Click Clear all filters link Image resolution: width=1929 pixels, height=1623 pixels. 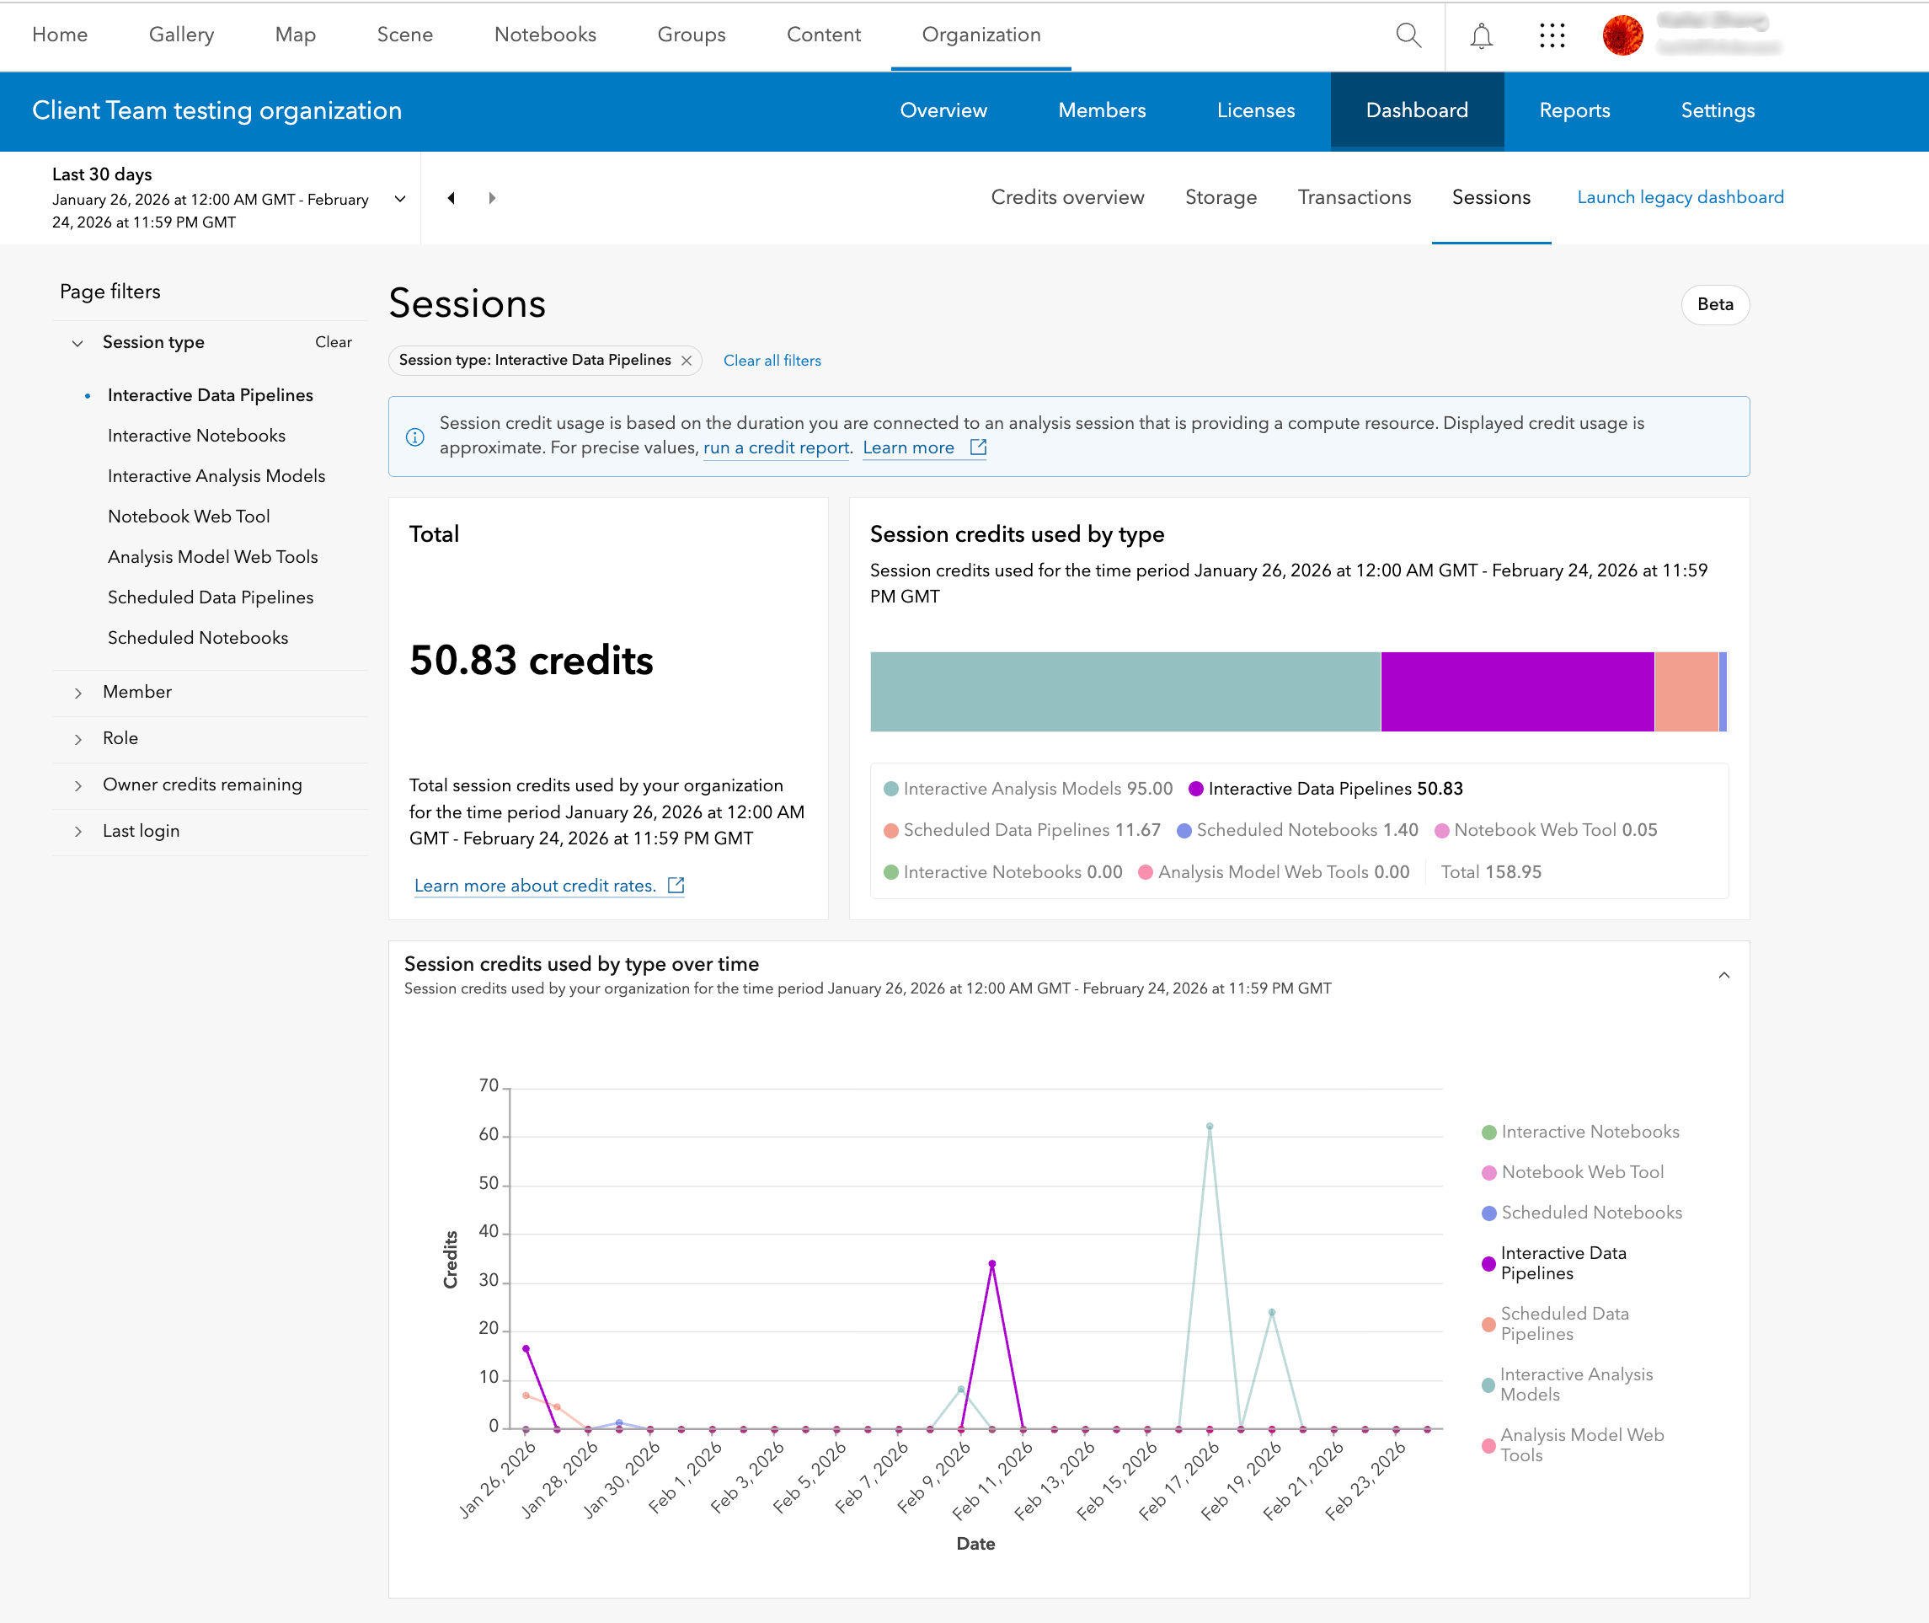click(x=772, y=361)
